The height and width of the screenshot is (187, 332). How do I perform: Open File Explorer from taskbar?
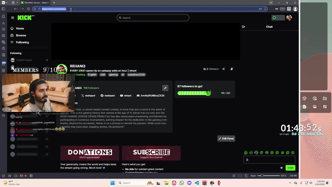[x=166, y=183]
